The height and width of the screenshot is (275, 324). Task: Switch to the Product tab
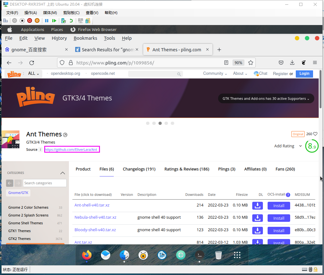pyautogui.click(x=83, y=169)
